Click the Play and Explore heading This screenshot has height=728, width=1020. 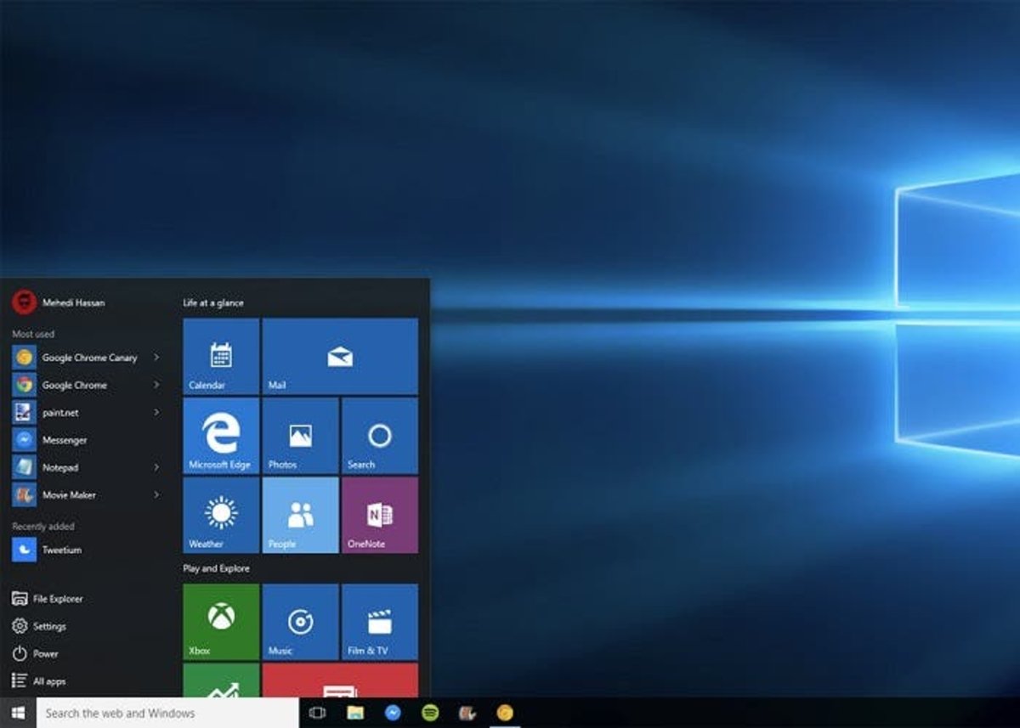click(x=216, y=568)
